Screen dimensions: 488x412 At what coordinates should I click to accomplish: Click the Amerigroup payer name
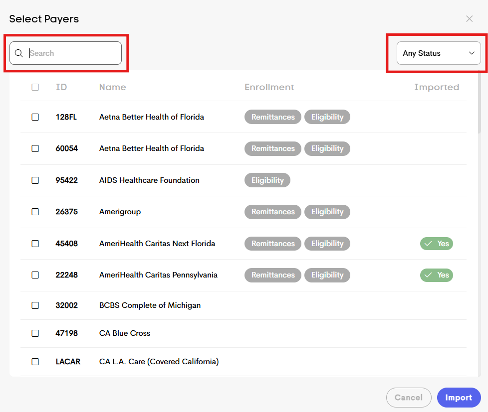coord(120,212)
